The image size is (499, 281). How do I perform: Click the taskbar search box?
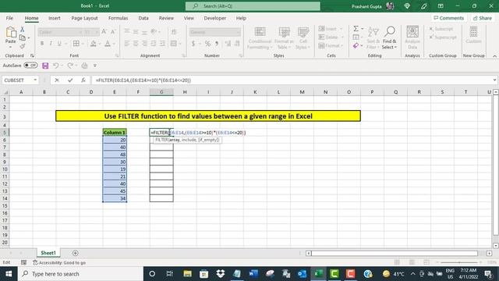point(80,274)
